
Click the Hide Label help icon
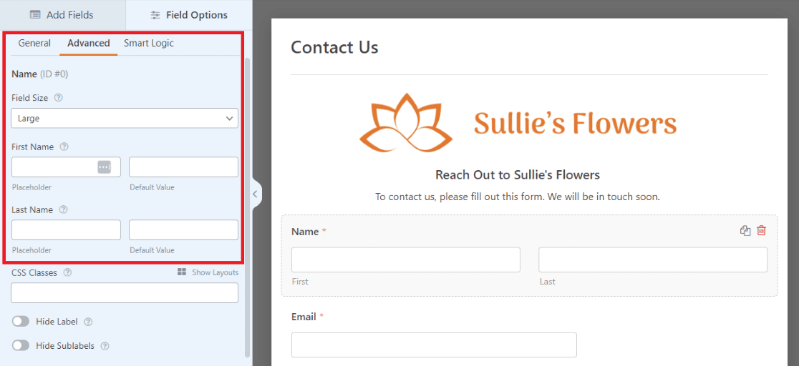coord(88,322)
